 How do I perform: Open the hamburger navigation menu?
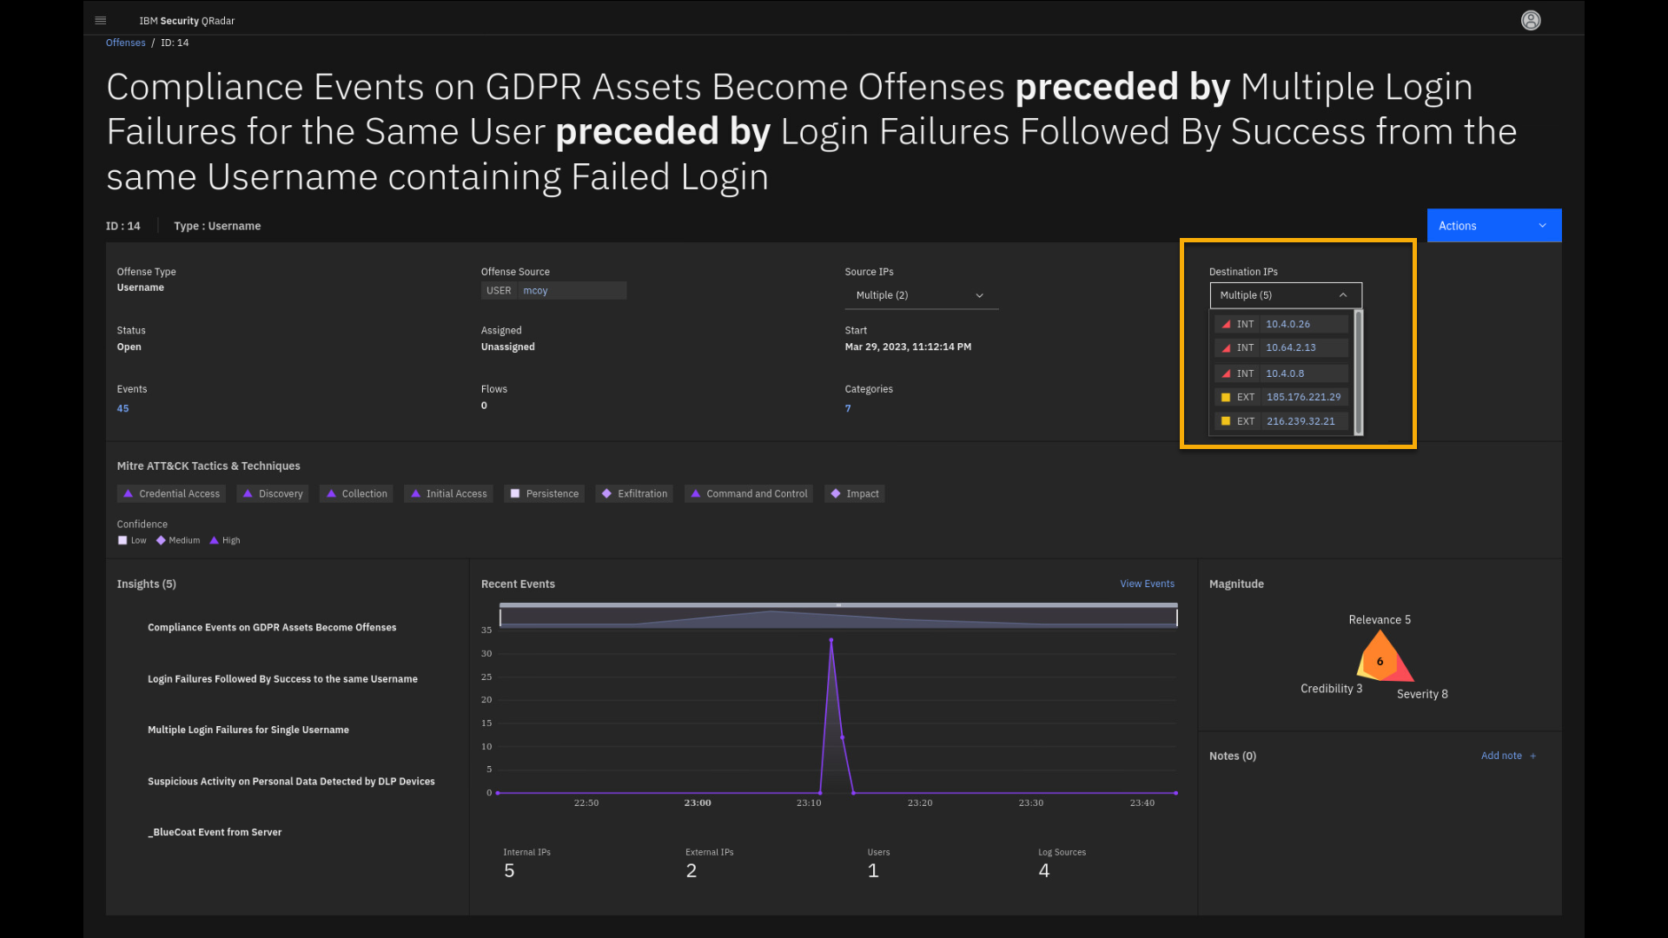pyautogui.click(x=101, y=20)
